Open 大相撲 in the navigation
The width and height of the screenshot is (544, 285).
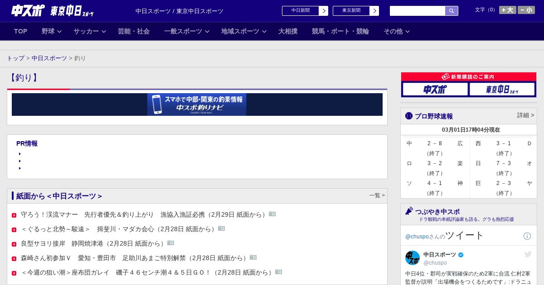288,31
